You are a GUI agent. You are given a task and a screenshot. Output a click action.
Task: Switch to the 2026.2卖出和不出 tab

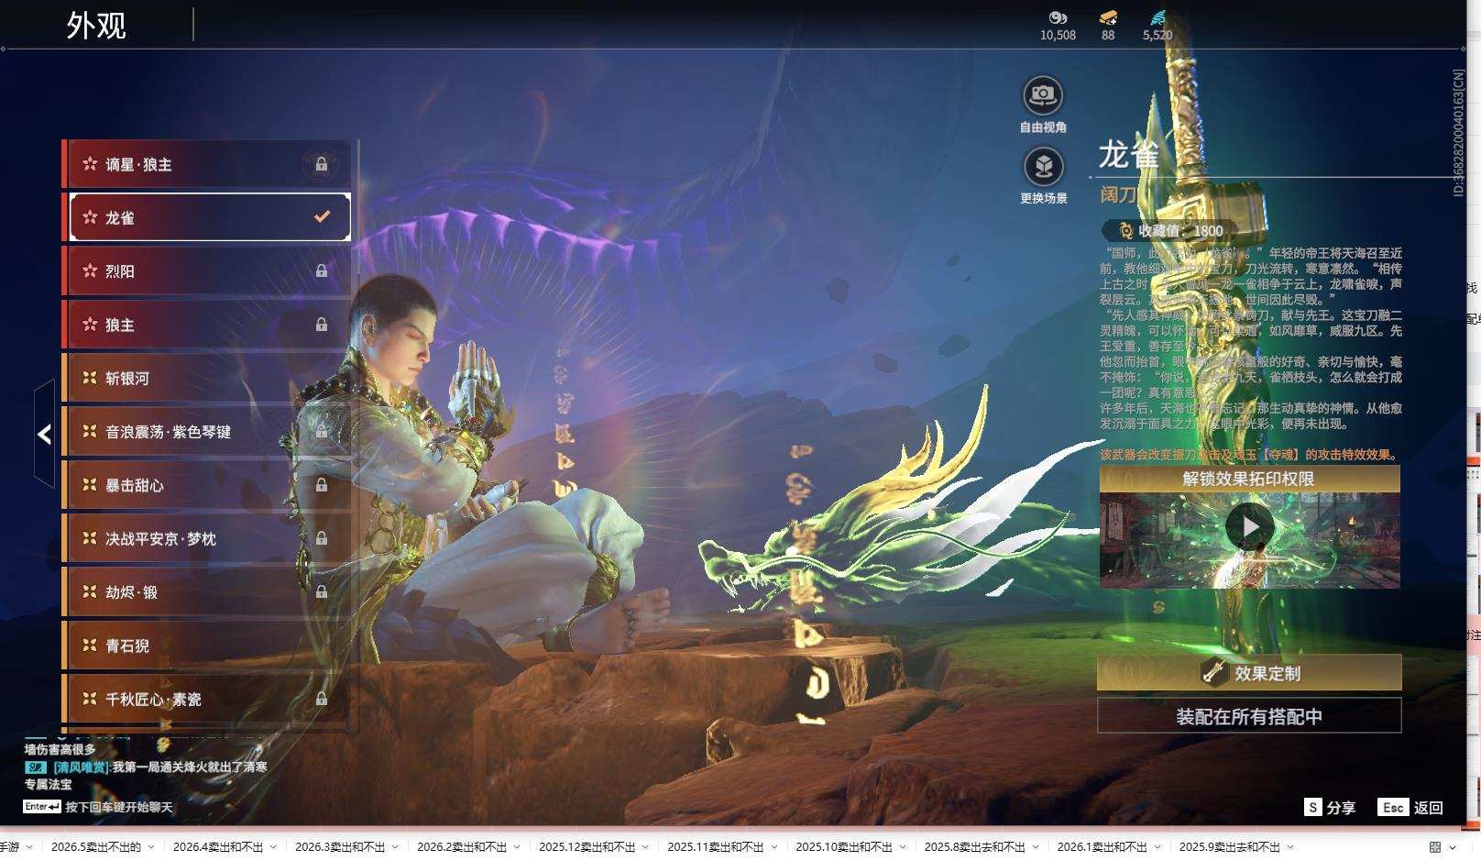(462, 847)
